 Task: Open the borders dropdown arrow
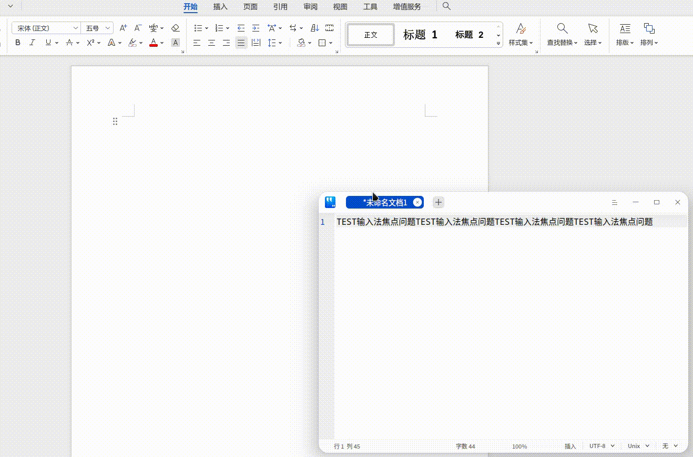331,43
